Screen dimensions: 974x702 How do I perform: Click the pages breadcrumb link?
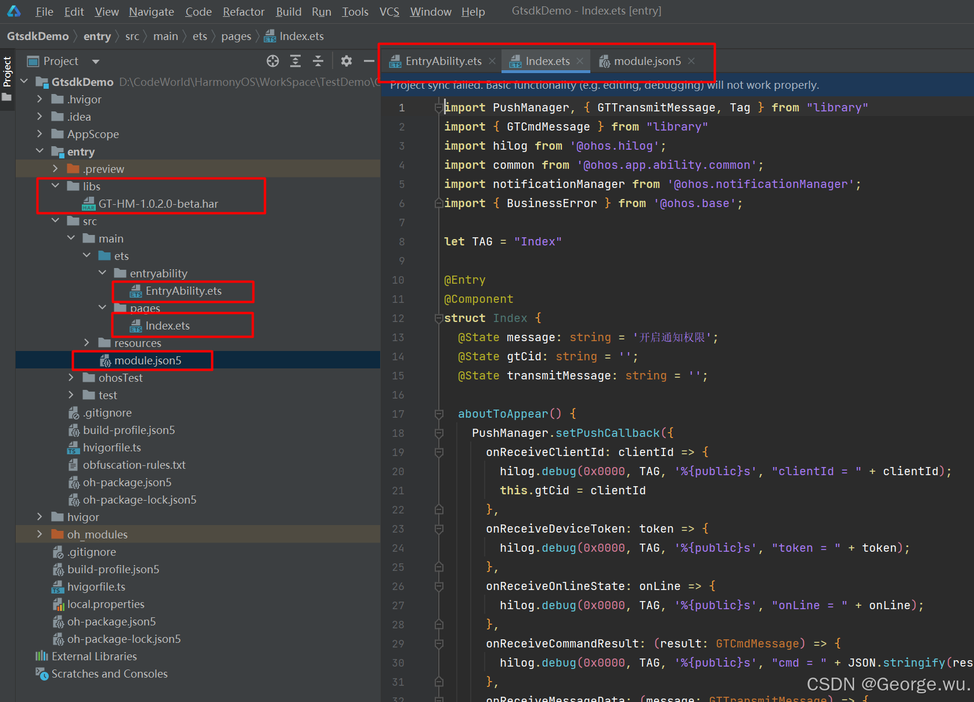(236, 36)
